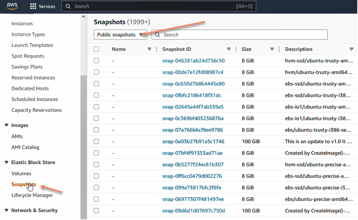This screenshot has height=220, width=358.
Task: Open the Lifecycle Manager page
Action: point(32,195)
